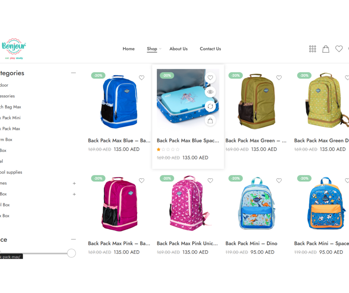349x293 pixels.
Task: Open the shopping bag cart icon
Action: pos(325,49)
